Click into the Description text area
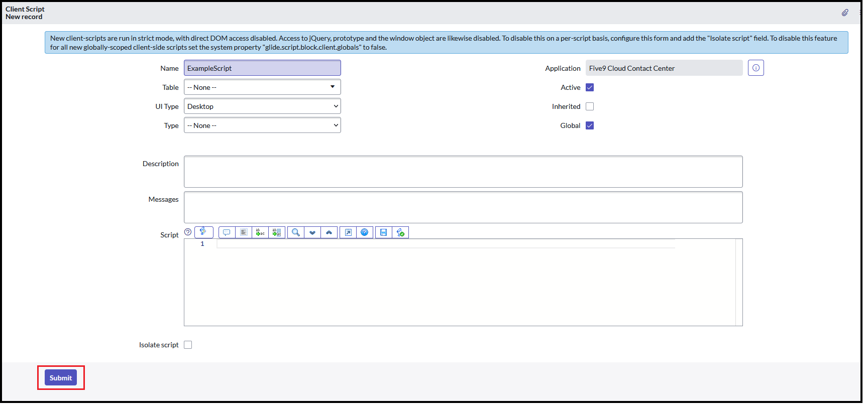 463,172
